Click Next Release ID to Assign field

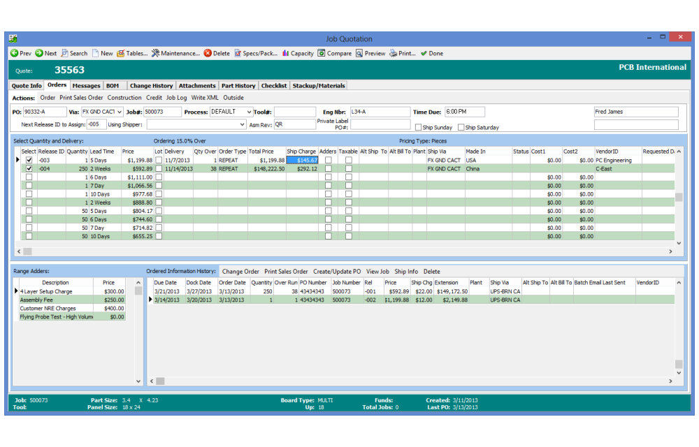tap(96, 124)
